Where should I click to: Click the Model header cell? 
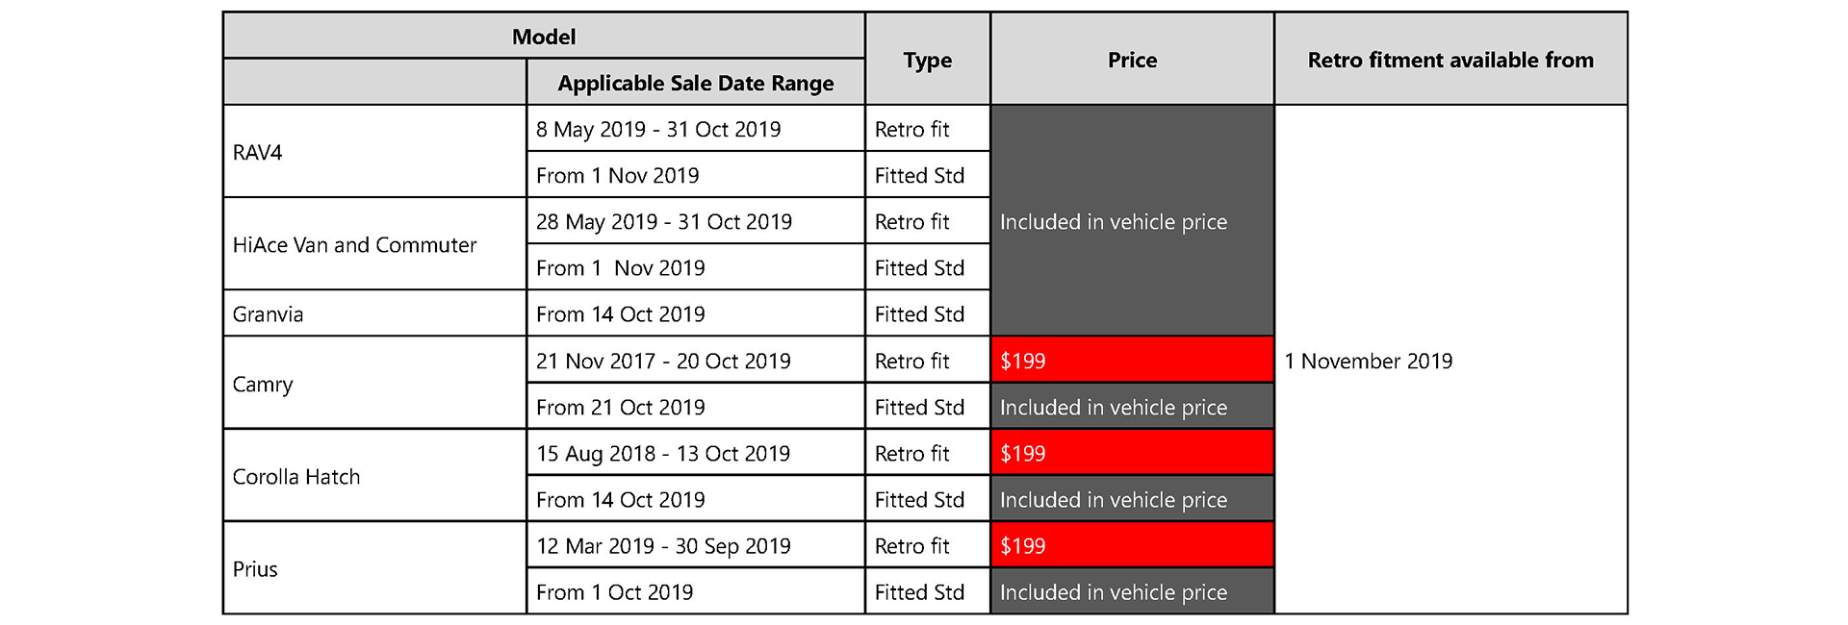(x=544, y=36)
